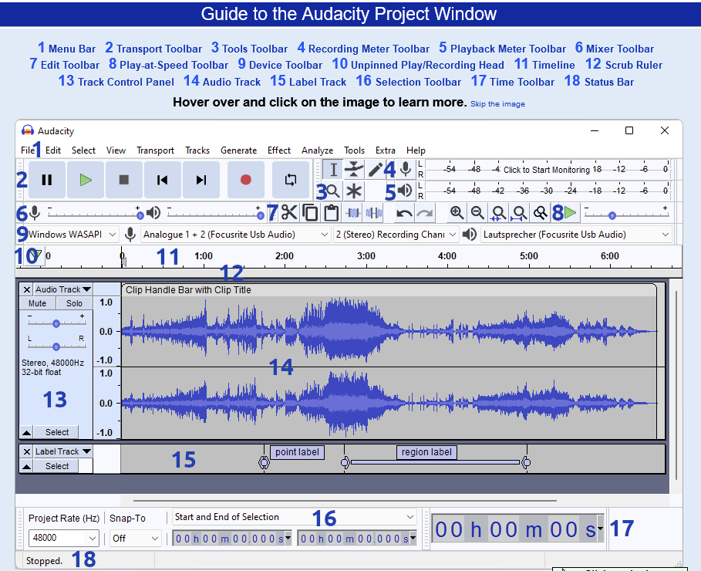Click the Redo arrow icon
701x571 pixels.
pos(425,213)
